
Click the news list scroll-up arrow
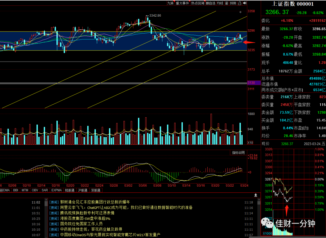259,200
